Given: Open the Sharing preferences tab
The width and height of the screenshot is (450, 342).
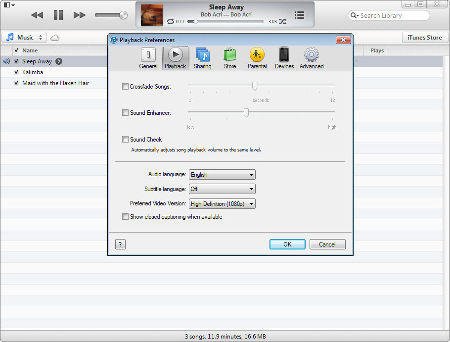Looking at the screenshot, I should point(203,58).
